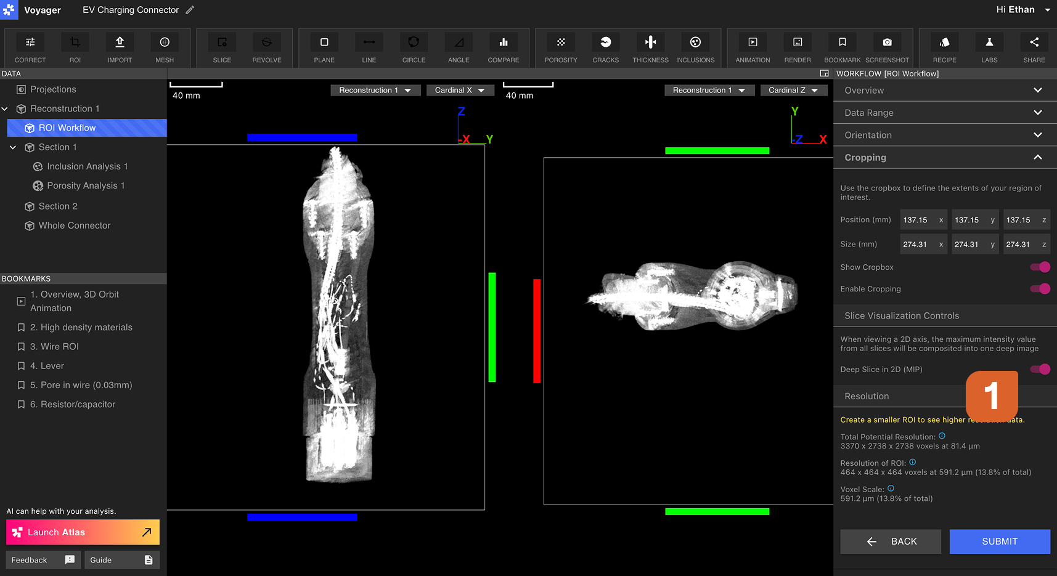Disable the Enable Cropping toggle

1040,289
